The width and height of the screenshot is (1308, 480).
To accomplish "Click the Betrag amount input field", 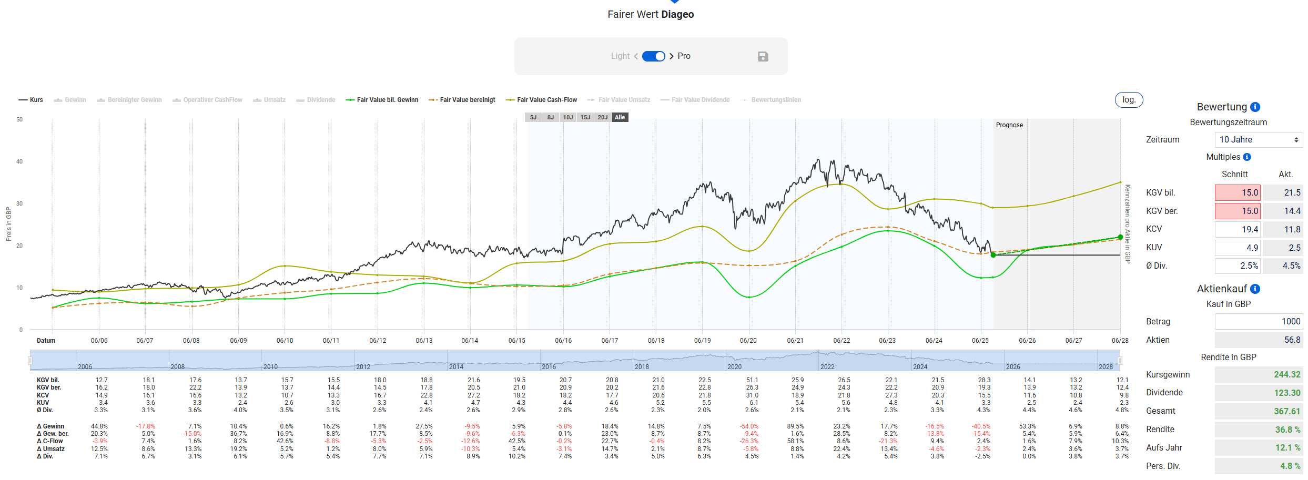I will [x=1258, y=322].
